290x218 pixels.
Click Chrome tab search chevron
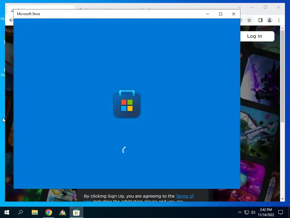coord(239,7)
